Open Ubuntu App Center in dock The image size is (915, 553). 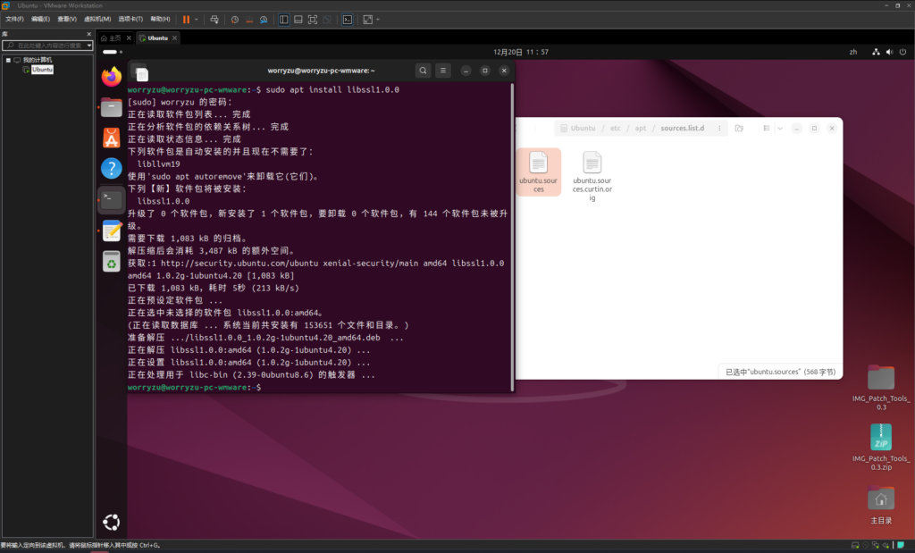[x=111, y=138]
